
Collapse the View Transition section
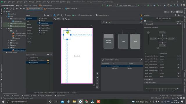pos(145,83)
